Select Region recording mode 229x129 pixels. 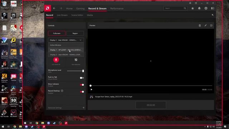(75, 33)
